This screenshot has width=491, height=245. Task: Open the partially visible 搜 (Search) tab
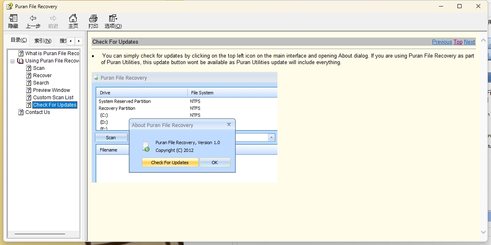pyautogui.click(x=63, y=40)
